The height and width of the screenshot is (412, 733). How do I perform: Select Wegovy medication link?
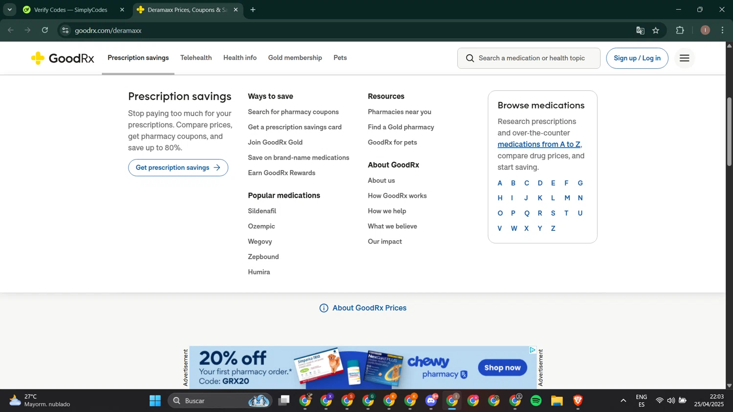260,242
